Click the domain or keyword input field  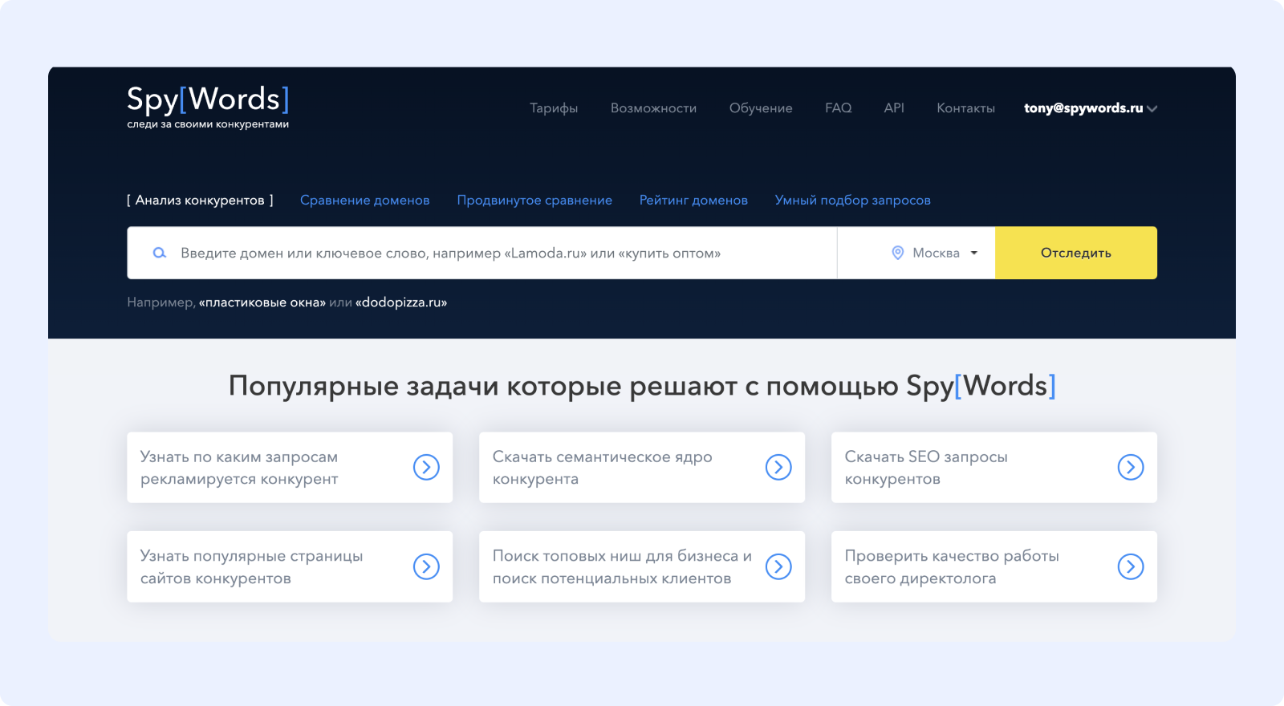482,253
